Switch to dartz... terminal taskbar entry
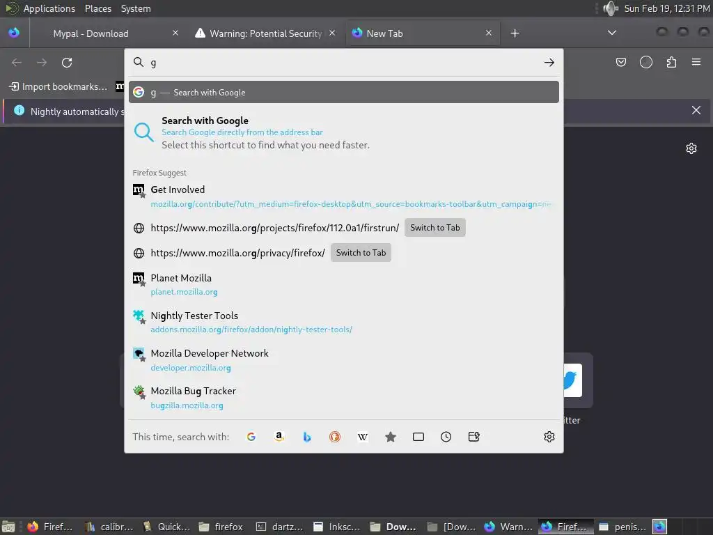 pos(280,527)
